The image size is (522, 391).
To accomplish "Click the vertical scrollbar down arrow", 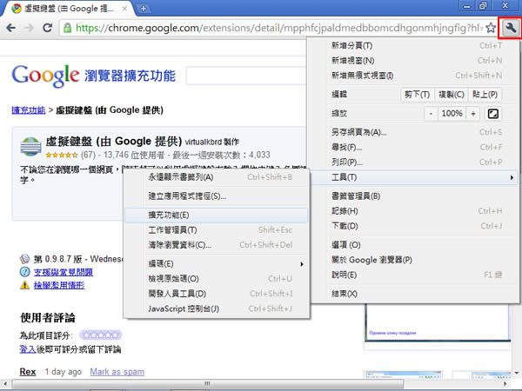I will [x=516, y=373].
